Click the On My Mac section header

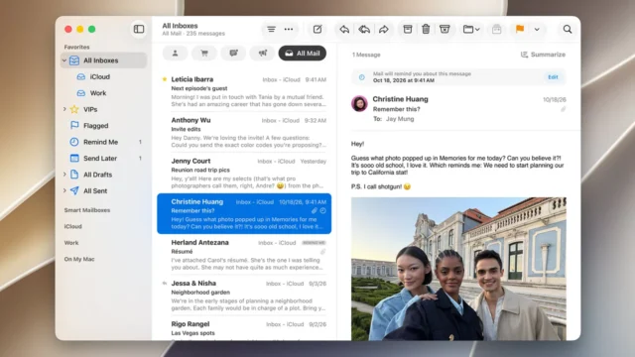pyautogui.click(x=79, y=259)
